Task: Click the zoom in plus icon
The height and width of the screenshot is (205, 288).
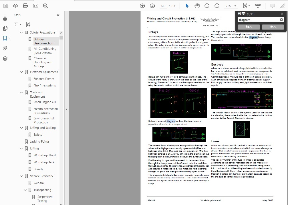Action: pos(217,6)
